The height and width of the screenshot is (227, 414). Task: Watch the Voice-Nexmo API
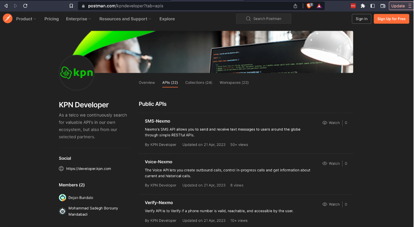[x=331, y=163]
